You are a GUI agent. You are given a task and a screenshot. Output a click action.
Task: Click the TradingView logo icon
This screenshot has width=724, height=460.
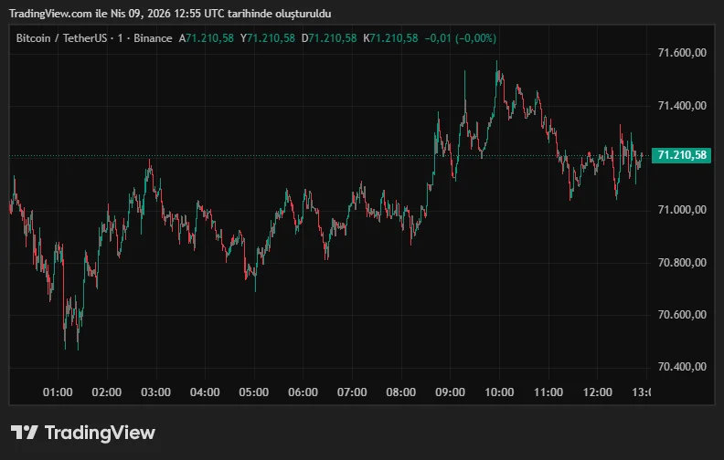click(x=24, y=433)
